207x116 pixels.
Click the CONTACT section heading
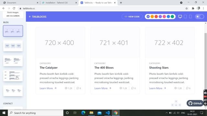point(8,103)
